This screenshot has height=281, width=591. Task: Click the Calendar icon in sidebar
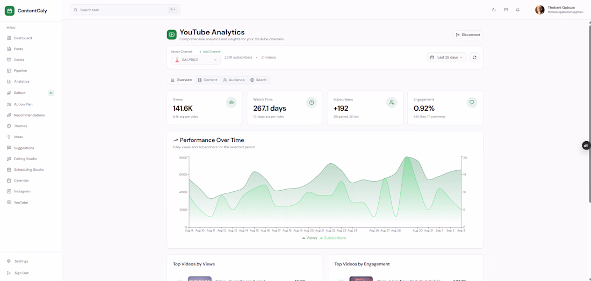(x=9, y=181)
